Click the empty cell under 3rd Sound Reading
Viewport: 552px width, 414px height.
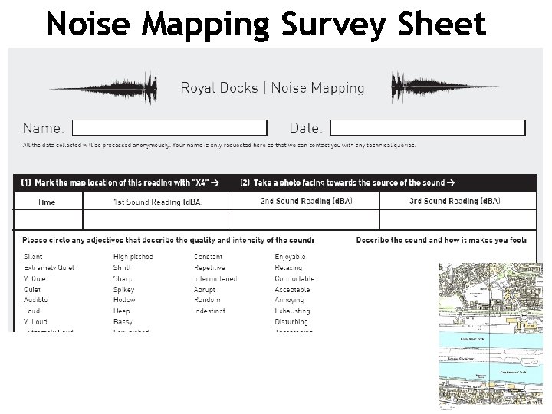pyautogui.click(x=458, y=220)
